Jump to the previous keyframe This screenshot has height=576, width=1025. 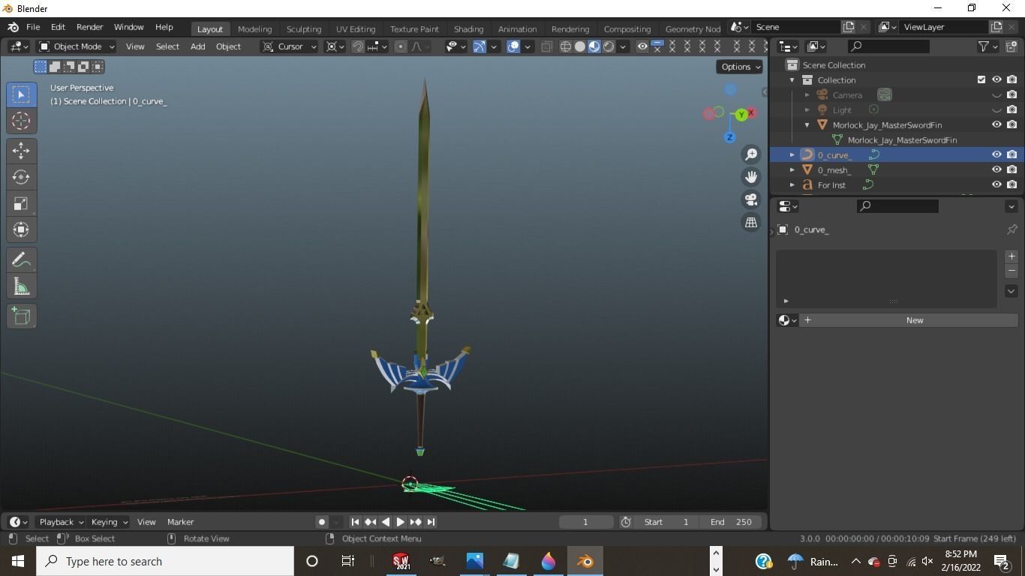(371, 522)
